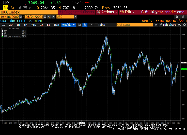Click the Edit Chart button

click(168, 25)
